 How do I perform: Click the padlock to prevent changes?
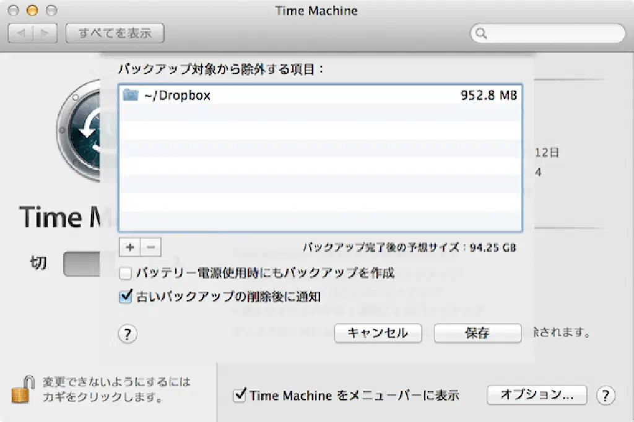coord(22,390)
